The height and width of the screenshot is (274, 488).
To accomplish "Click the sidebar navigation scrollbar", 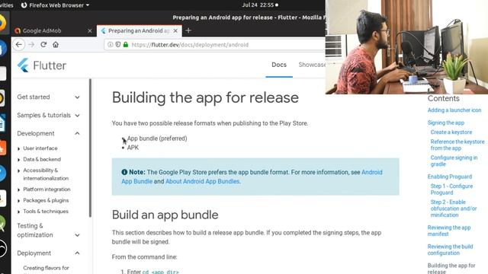I will tap(90, 148).
